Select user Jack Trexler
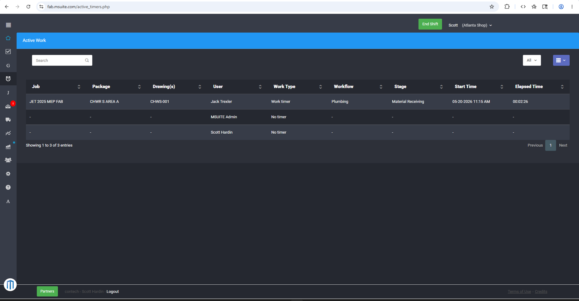The height and width of the screenshot is (301, 579). (221, 102)
